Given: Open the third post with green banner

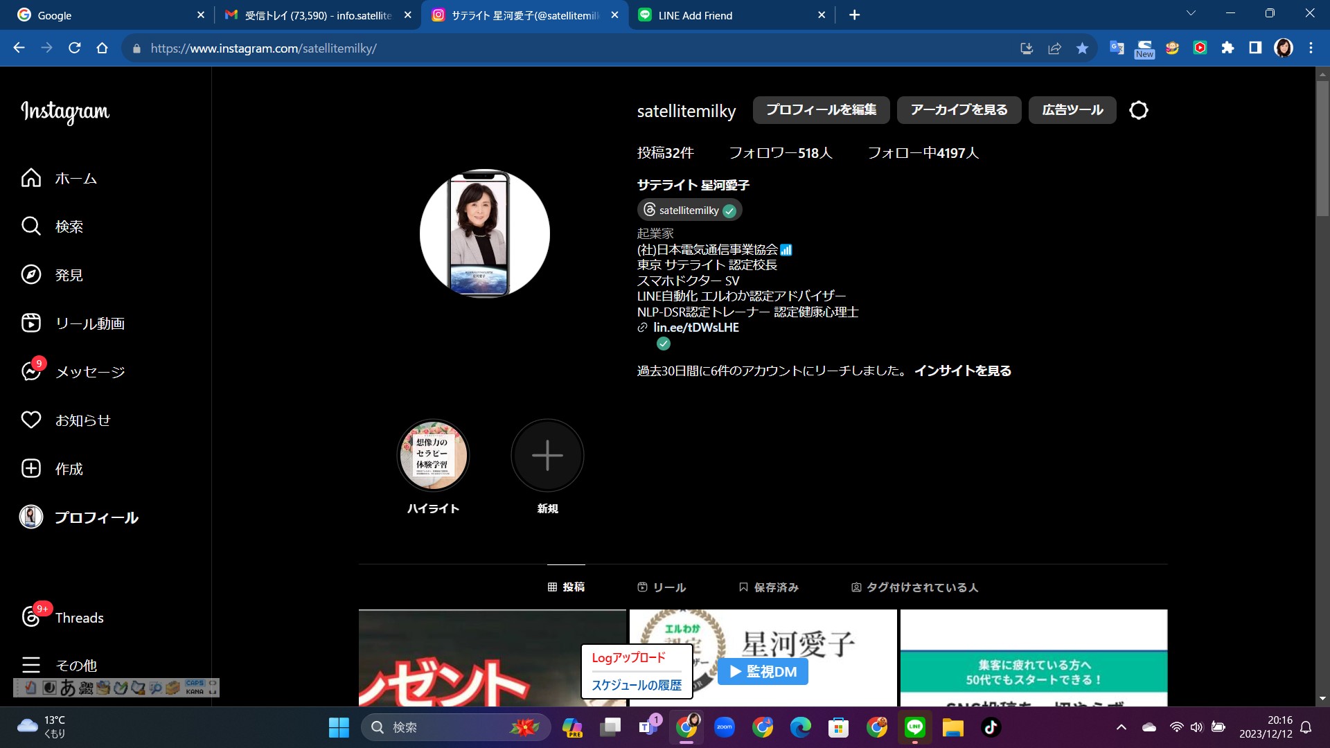Looking at the screenshot, I should [1034, 658].
